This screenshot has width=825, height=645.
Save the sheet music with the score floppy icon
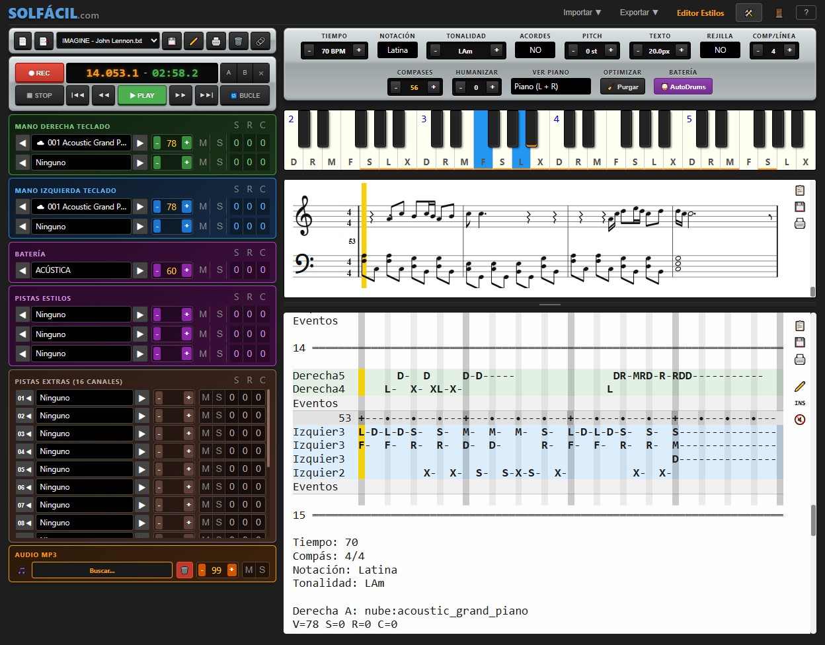[800, 207]
